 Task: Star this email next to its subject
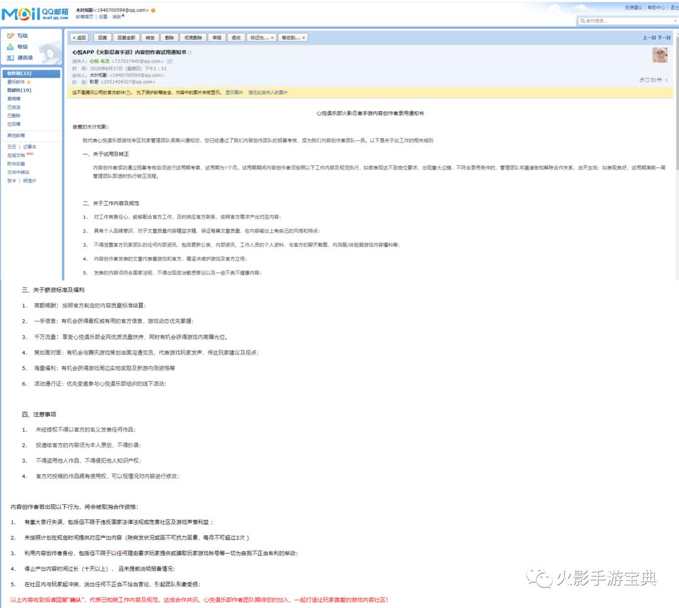190,52
